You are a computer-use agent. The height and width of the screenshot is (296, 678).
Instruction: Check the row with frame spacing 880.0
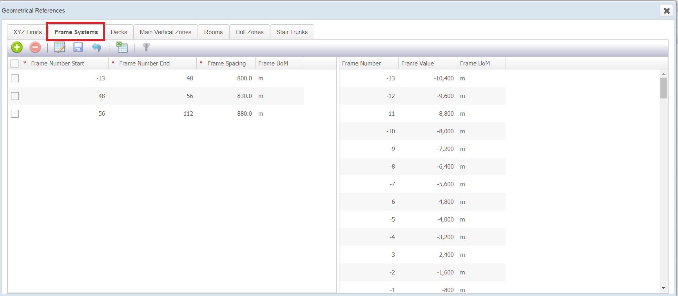15,114
